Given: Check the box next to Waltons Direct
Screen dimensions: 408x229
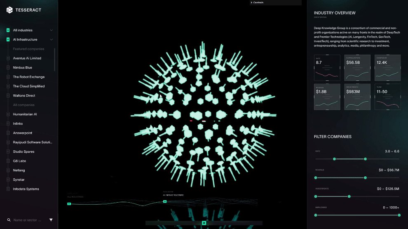Looking at the screenshot, I should point(8,96).
